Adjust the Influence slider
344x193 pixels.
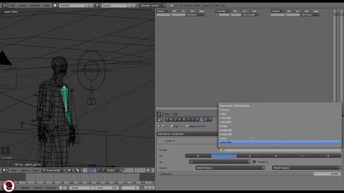pos(249,174)
